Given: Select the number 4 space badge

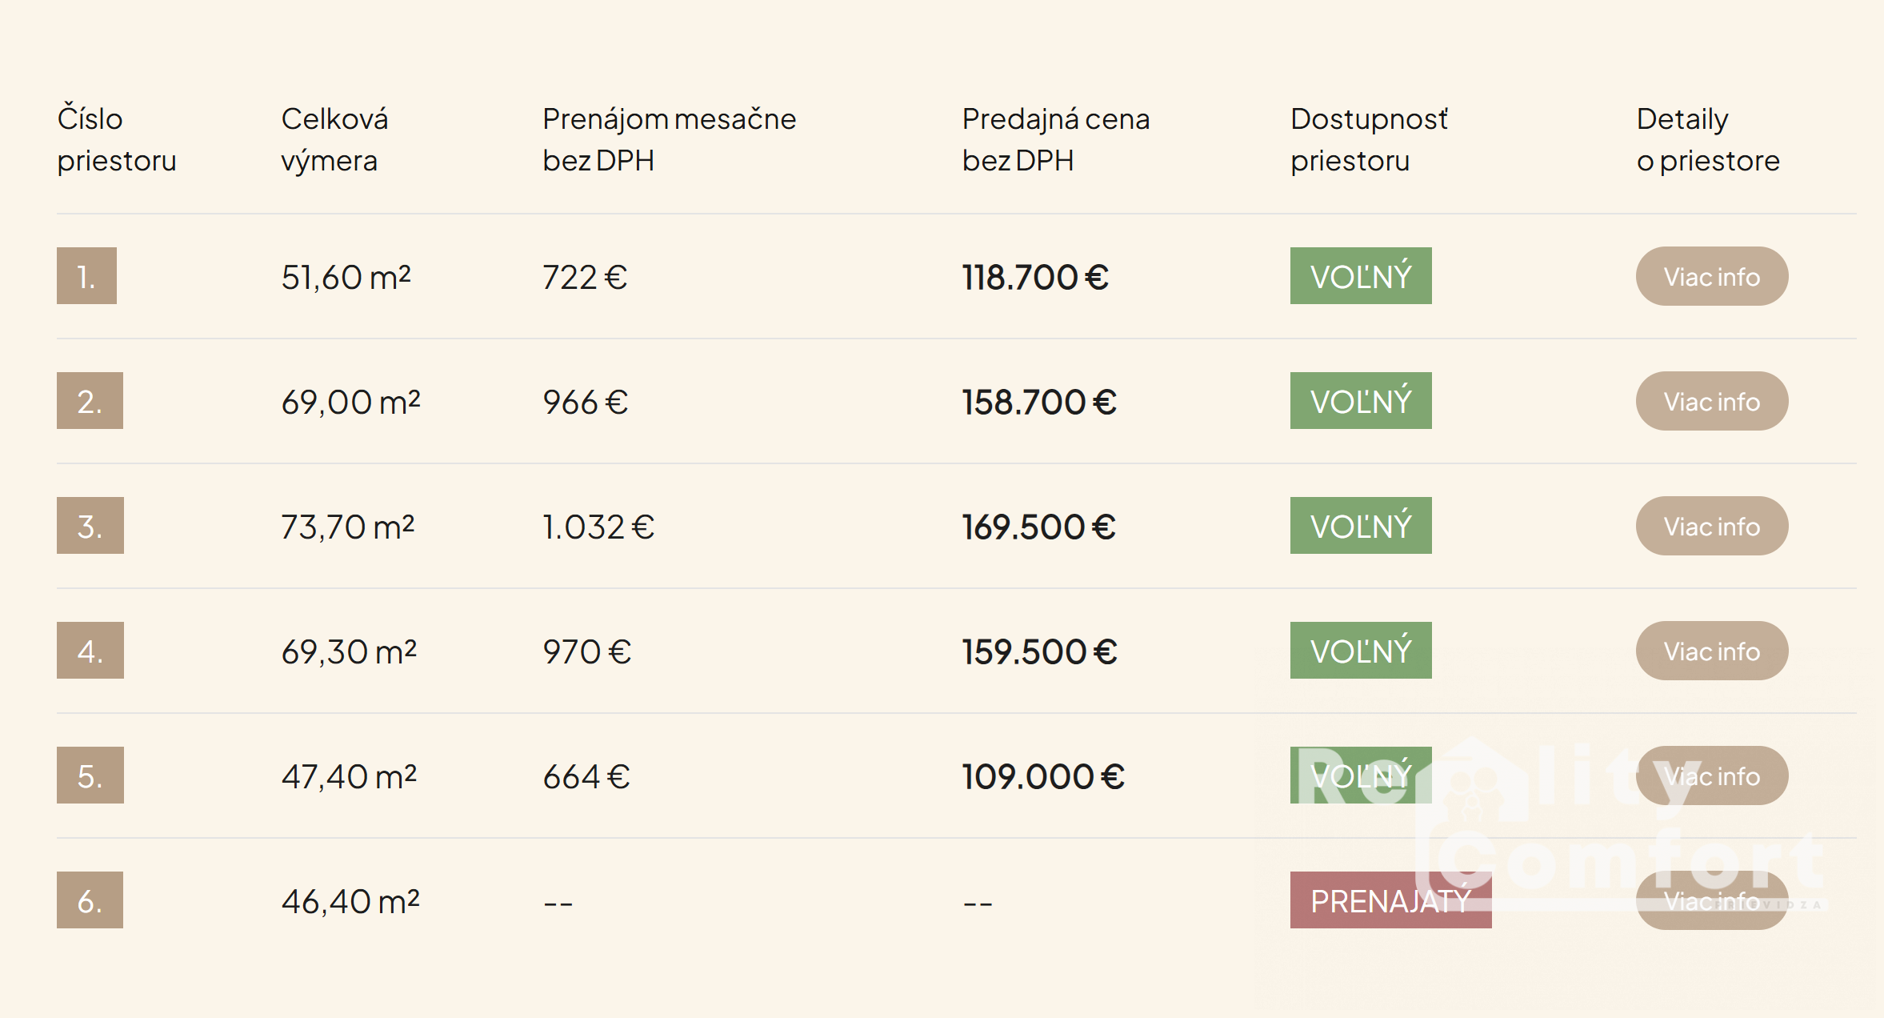Looking at the screenshot, I should pyautogui.click(x=90, y=651).
